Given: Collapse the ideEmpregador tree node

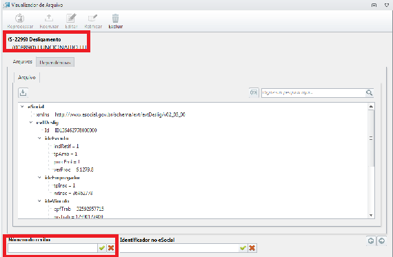Looking at the screenshot, I should pyautogui.click(x=39, y=177).
